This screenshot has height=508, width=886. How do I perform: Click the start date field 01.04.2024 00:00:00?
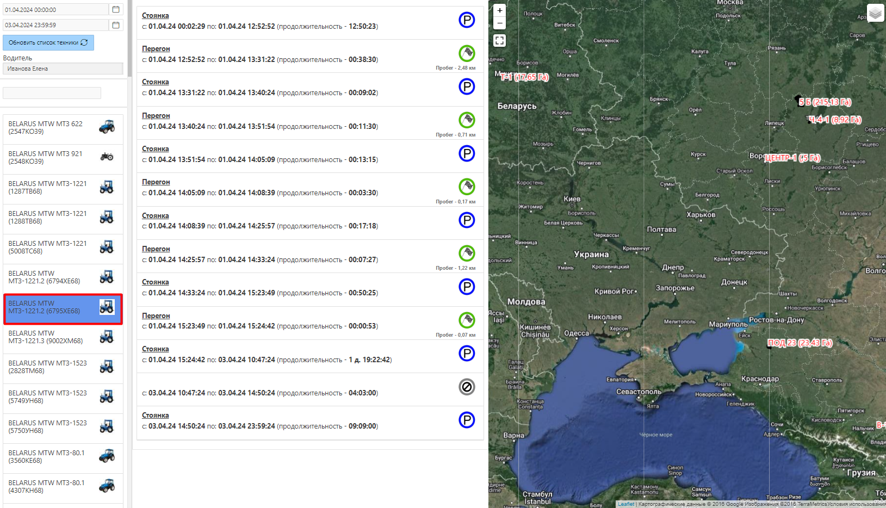[x=55, y=10]
